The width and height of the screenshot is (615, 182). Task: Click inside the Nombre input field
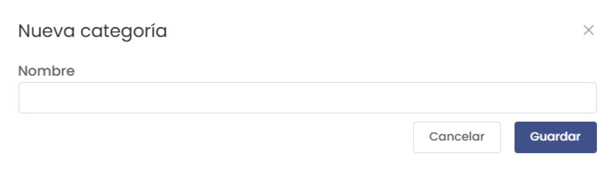coord(307,98)
